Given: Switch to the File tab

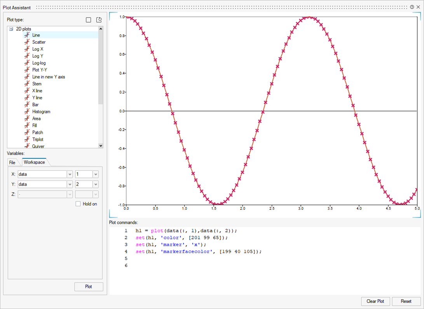Looking at the screenshot, I should click(12, 162).
